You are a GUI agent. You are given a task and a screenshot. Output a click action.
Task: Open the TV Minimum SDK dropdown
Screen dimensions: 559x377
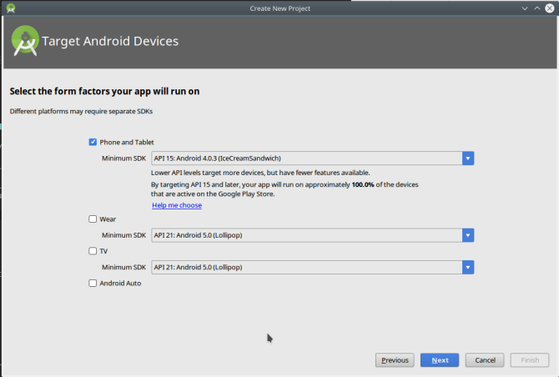[x=468, y=267]
